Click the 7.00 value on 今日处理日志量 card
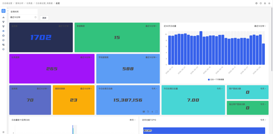Screen dimensions: 273x134 pos(193,100)
